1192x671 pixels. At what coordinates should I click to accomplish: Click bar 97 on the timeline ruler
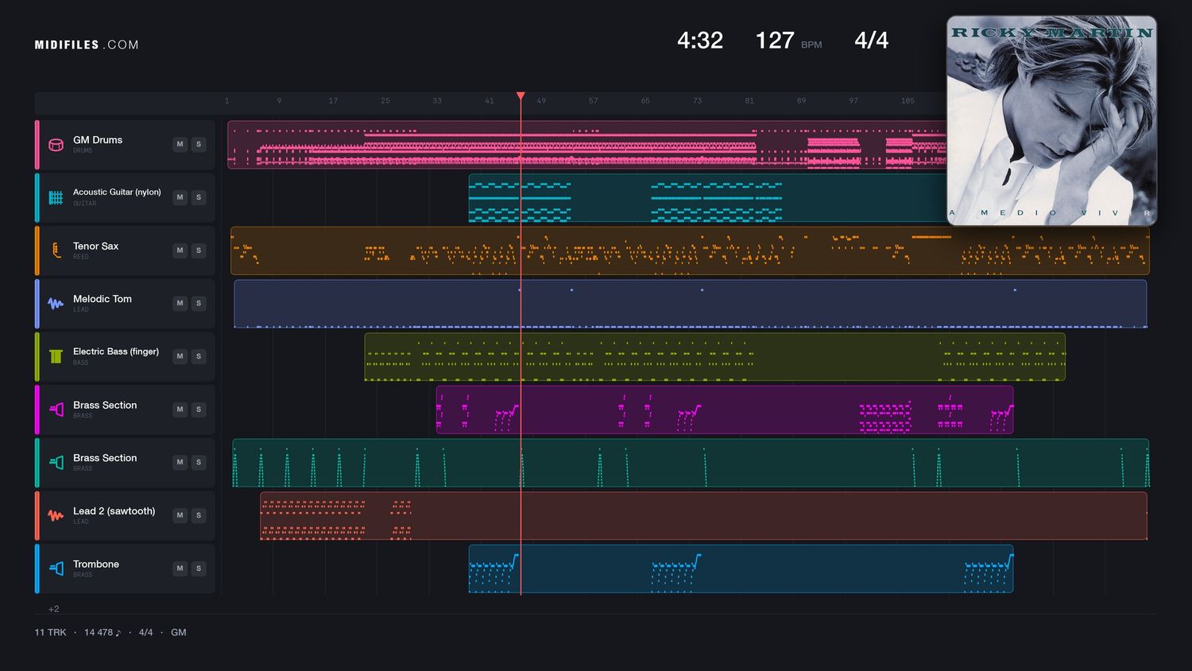click(x=853, y=101)
